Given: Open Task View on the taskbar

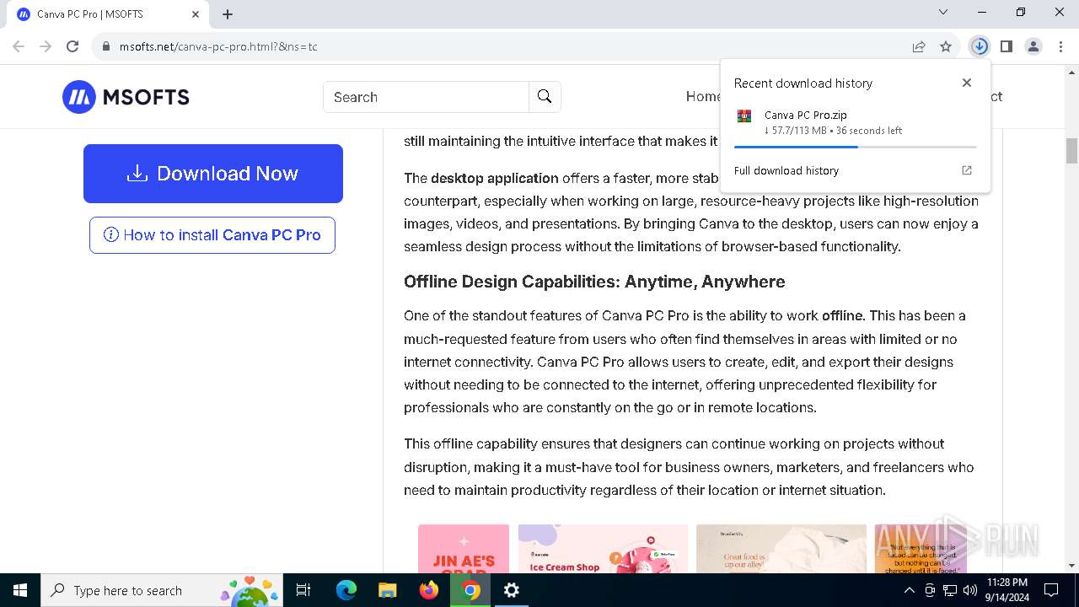Looking at the screenshot, I should click(303, 590).
